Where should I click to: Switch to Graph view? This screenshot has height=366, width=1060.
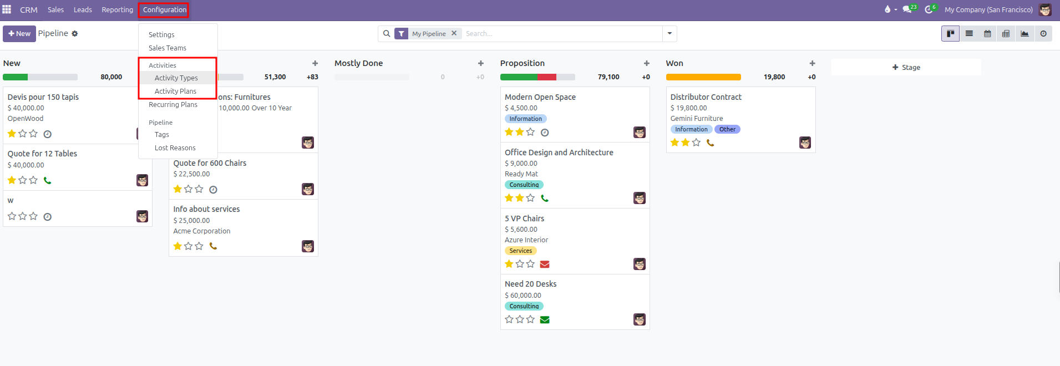point(1025,34)
